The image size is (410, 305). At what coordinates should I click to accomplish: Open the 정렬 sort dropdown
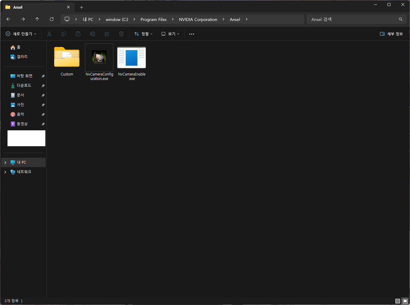pyautogui.click(x=143, y=34)
